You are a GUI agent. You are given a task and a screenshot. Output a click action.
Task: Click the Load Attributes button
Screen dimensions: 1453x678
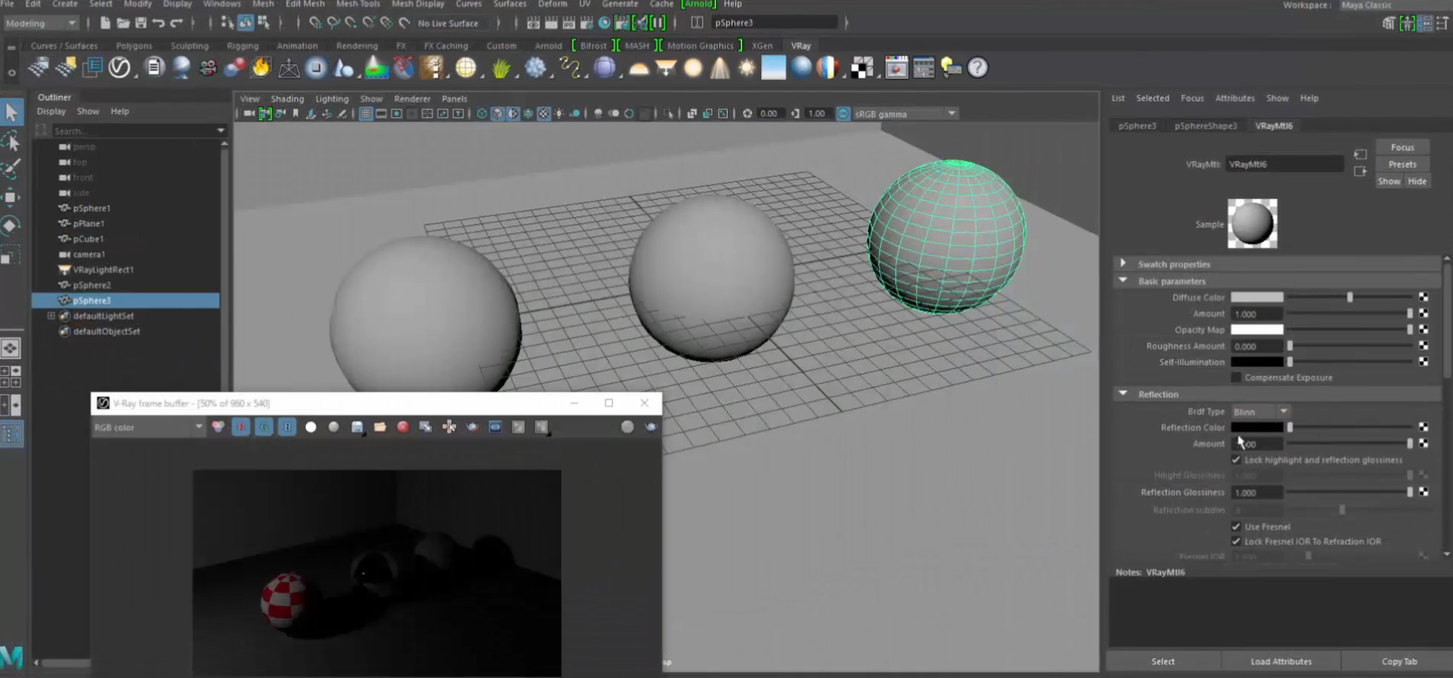pos(1281,661)
